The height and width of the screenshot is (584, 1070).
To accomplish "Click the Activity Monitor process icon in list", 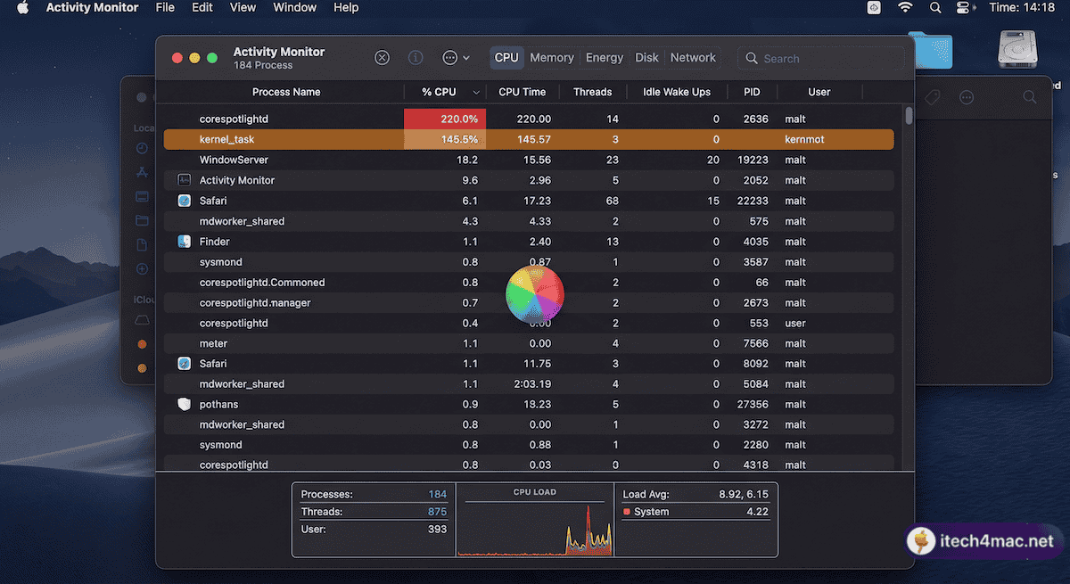I will coord(185,180).
